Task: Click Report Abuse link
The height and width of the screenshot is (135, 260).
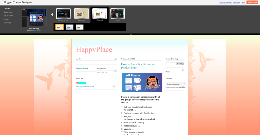Action: tap(82, 68)
